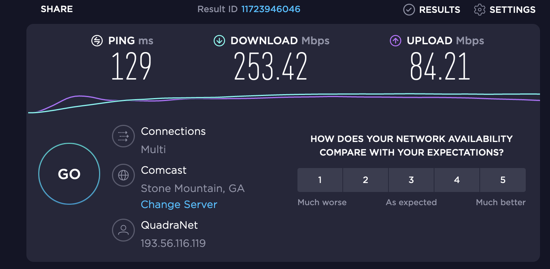Click the Results checkmark icon

click(x=409, y=10)
